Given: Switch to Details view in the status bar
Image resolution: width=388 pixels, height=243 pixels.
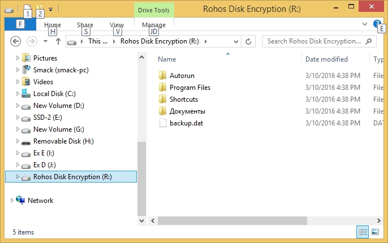Looking at the screenshot, I should point(363,232).
